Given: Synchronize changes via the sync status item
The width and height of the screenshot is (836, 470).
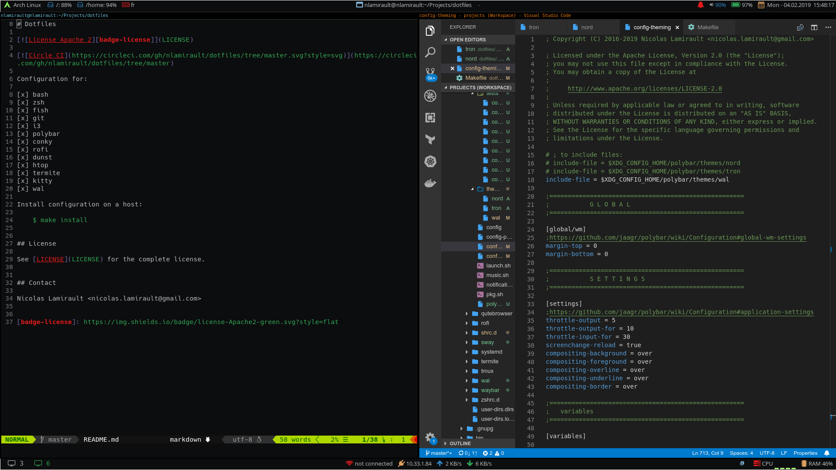Looking at the screenshot, I should click(468, 453).
